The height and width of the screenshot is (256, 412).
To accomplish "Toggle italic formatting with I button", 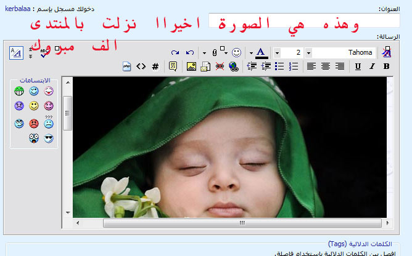I will (x=372, y=66).
